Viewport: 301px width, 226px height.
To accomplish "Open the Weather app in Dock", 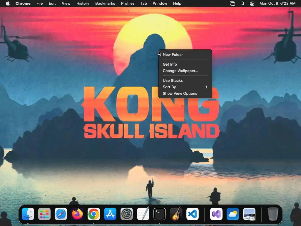I will 233,214.
